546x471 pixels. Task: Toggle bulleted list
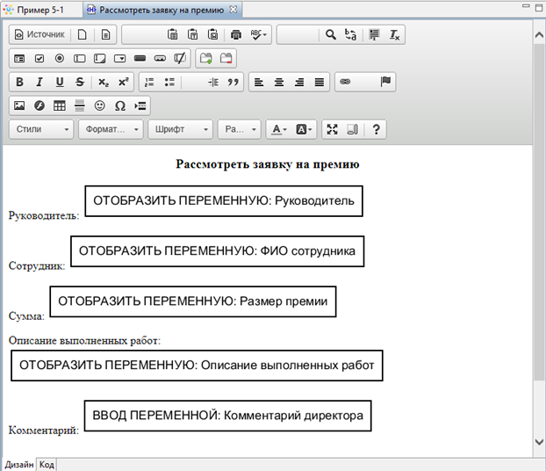click(169, 82)
